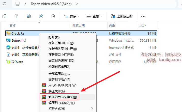
Task: Click the This PC monitor icon
Action: tap(18, 4)
